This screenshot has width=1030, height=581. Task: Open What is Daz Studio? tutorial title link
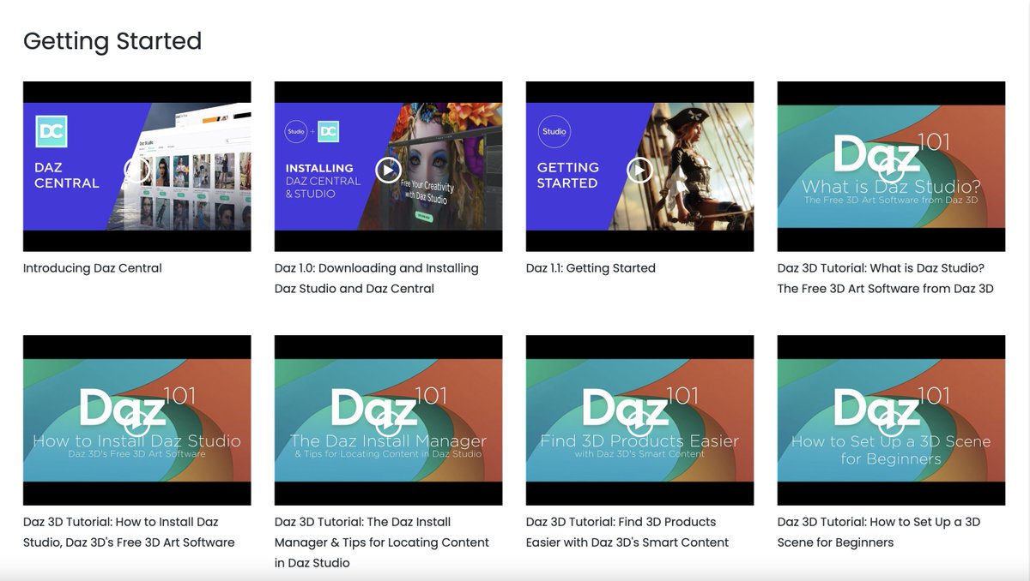pos(886,279)
